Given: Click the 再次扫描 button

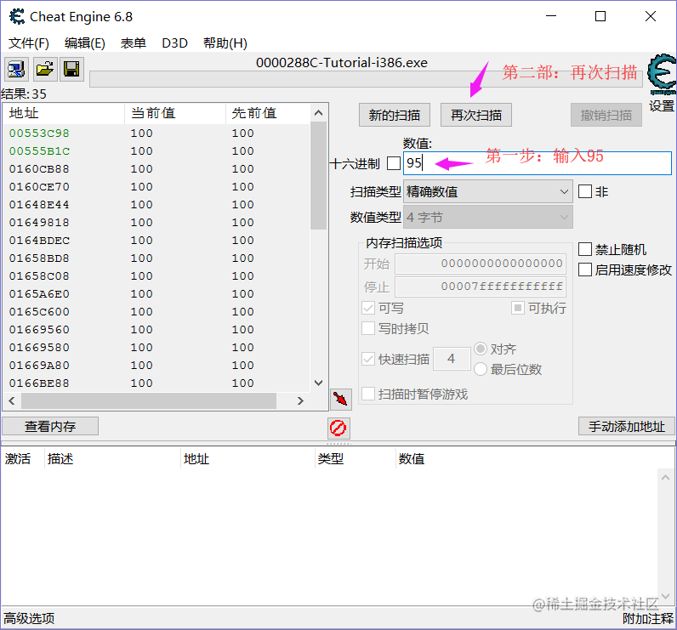Looking at the screenshot, I should [x=475, y=116].
